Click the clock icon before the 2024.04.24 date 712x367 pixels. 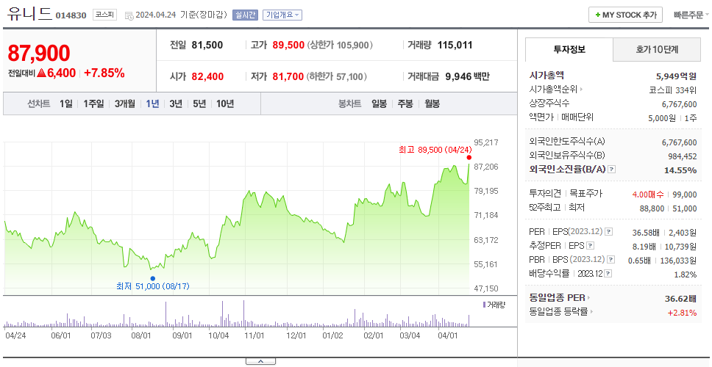(129, 15)
